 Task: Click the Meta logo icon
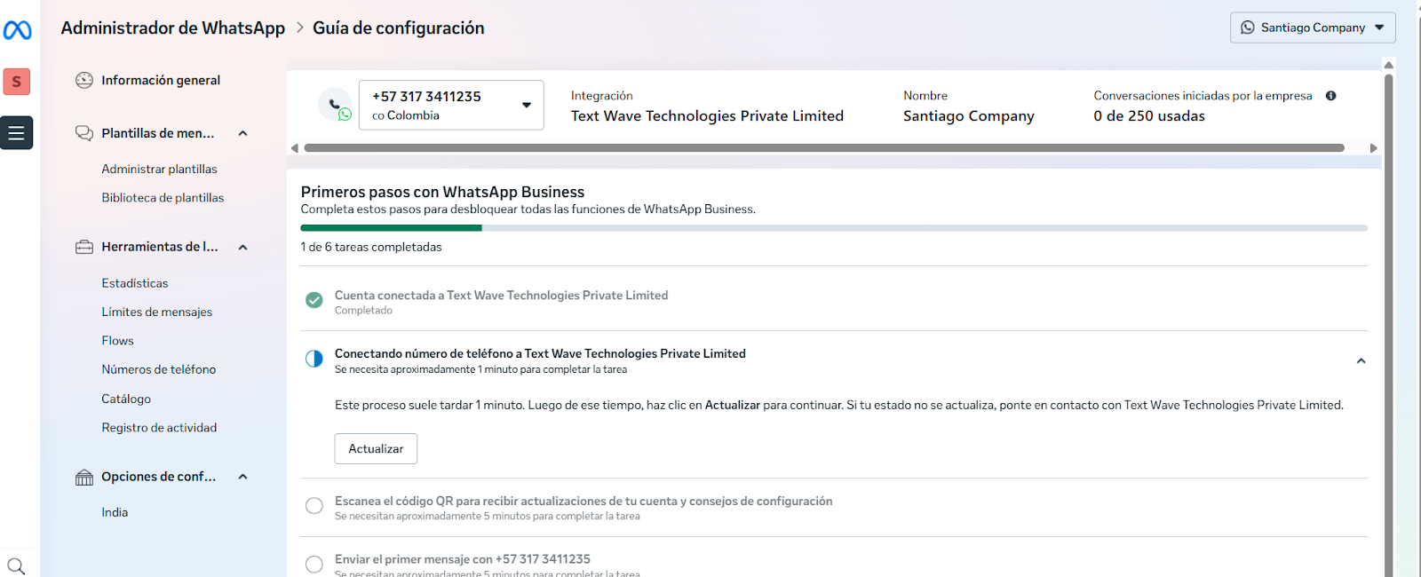[18, 30]
